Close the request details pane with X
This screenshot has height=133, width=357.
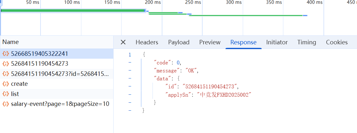(123, 42)
